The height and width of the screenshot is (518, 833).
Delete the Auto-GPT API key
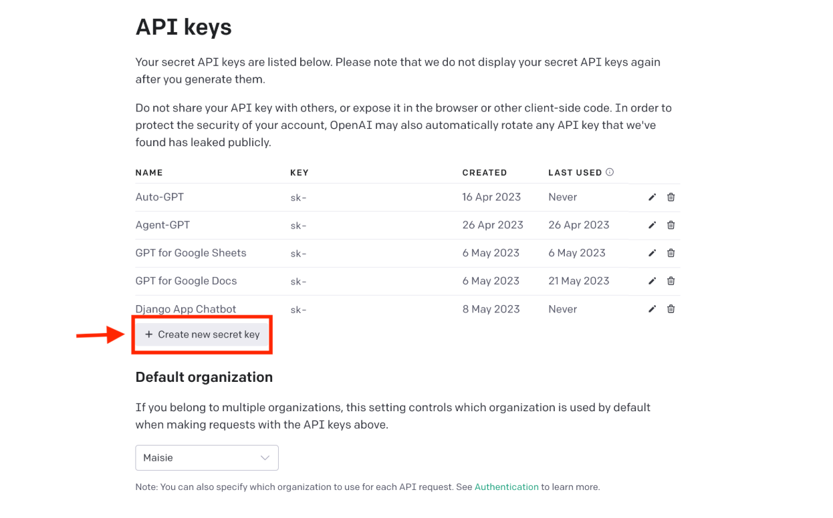(671, 198)
